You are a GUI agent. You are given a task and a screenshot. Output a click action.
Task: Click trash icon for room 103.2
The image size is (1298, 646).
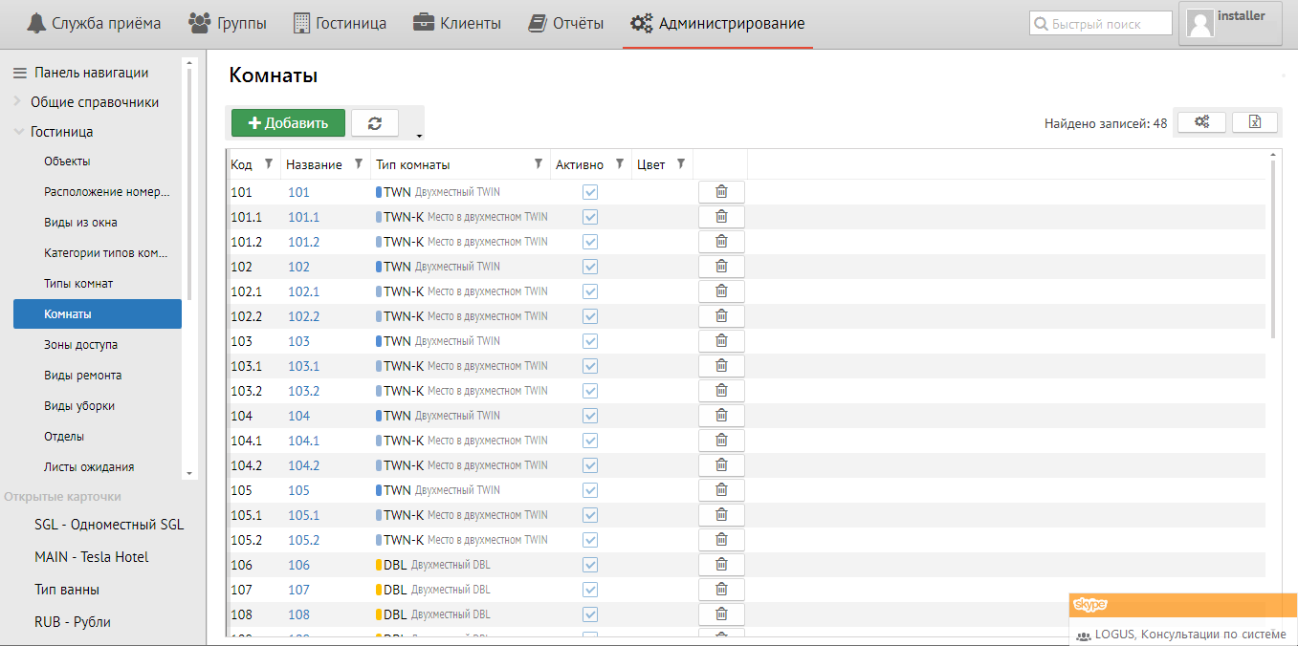point(721,391)
